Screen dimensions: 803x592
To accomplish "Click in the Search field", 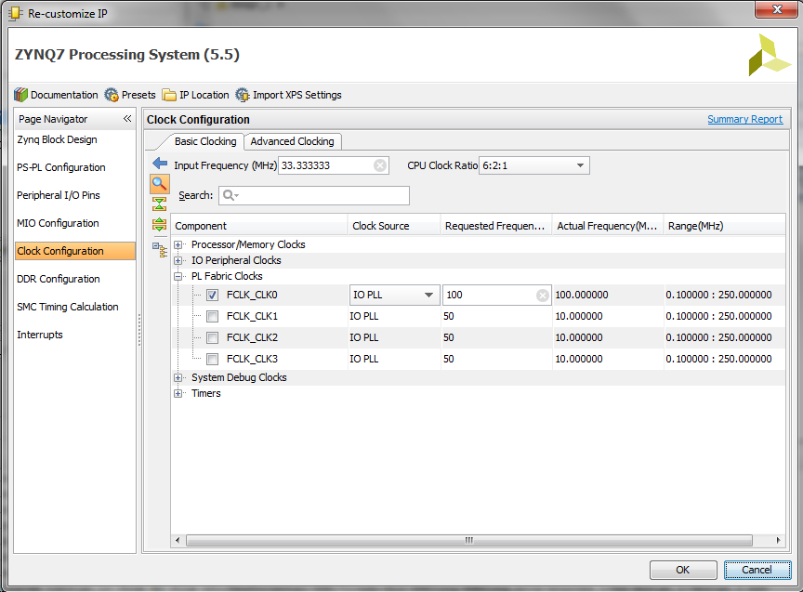I will pyautogui.click(x=314, y=195).
